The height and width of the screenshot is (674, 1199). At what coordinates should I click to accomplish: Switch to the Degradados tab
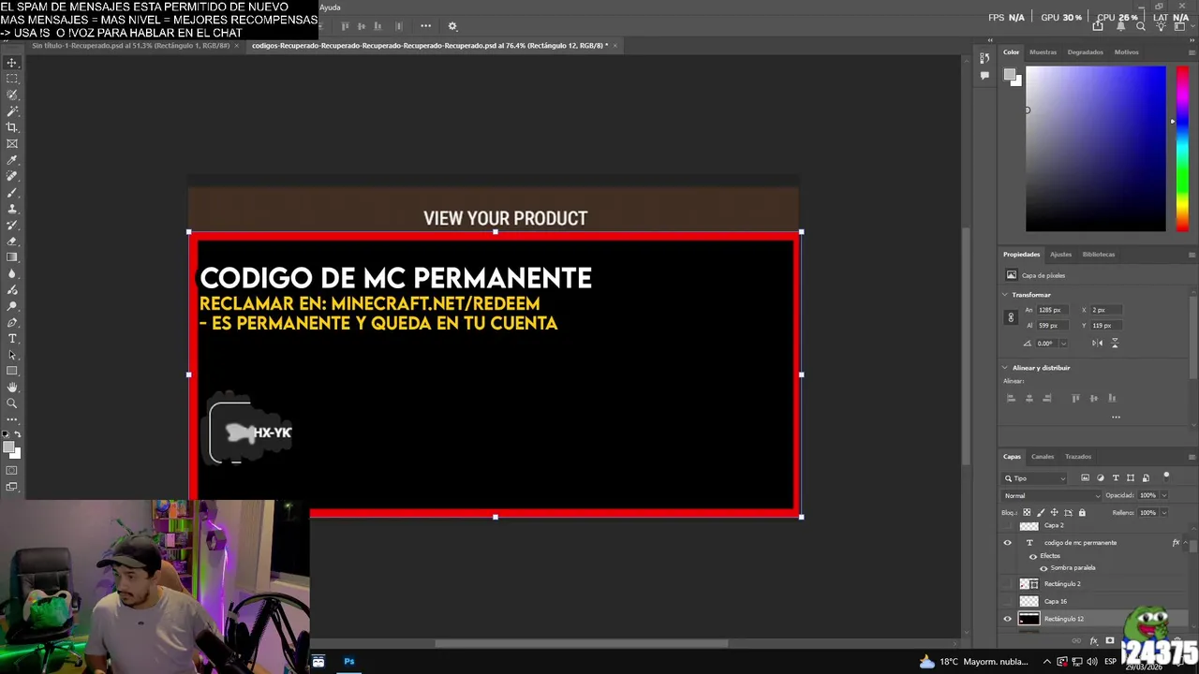click(x=1085, y=52)
